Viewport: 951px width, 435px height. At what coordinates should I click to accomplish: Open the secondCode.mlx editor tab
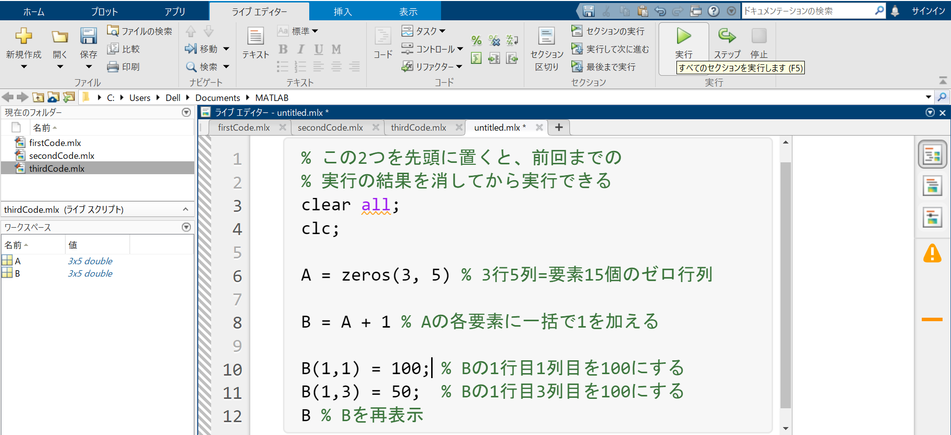click(331, 128)
